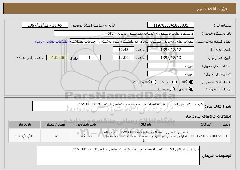Image resolution: width=240 pixels, height=170 pixels.
Task: Click the شماره نیاز field 1197030345000035
Action: [171, 25]
